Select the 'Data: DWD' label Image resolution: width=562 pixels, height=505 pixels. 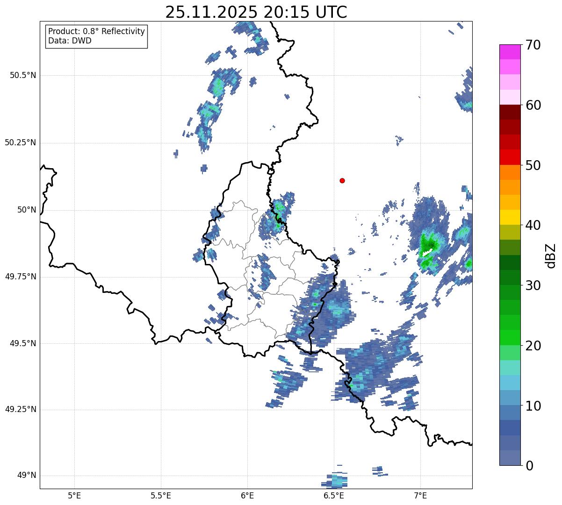(x=70, y=41)
